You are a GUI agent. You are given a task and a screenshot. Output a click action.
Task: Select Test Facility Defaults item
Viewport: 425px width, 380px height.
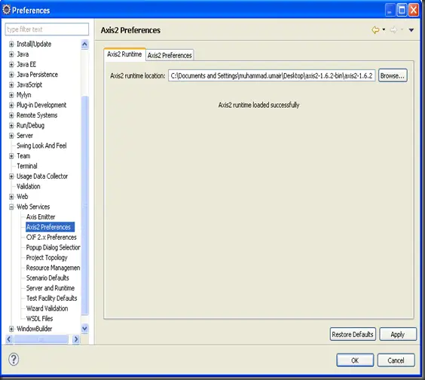pos(51,298)
